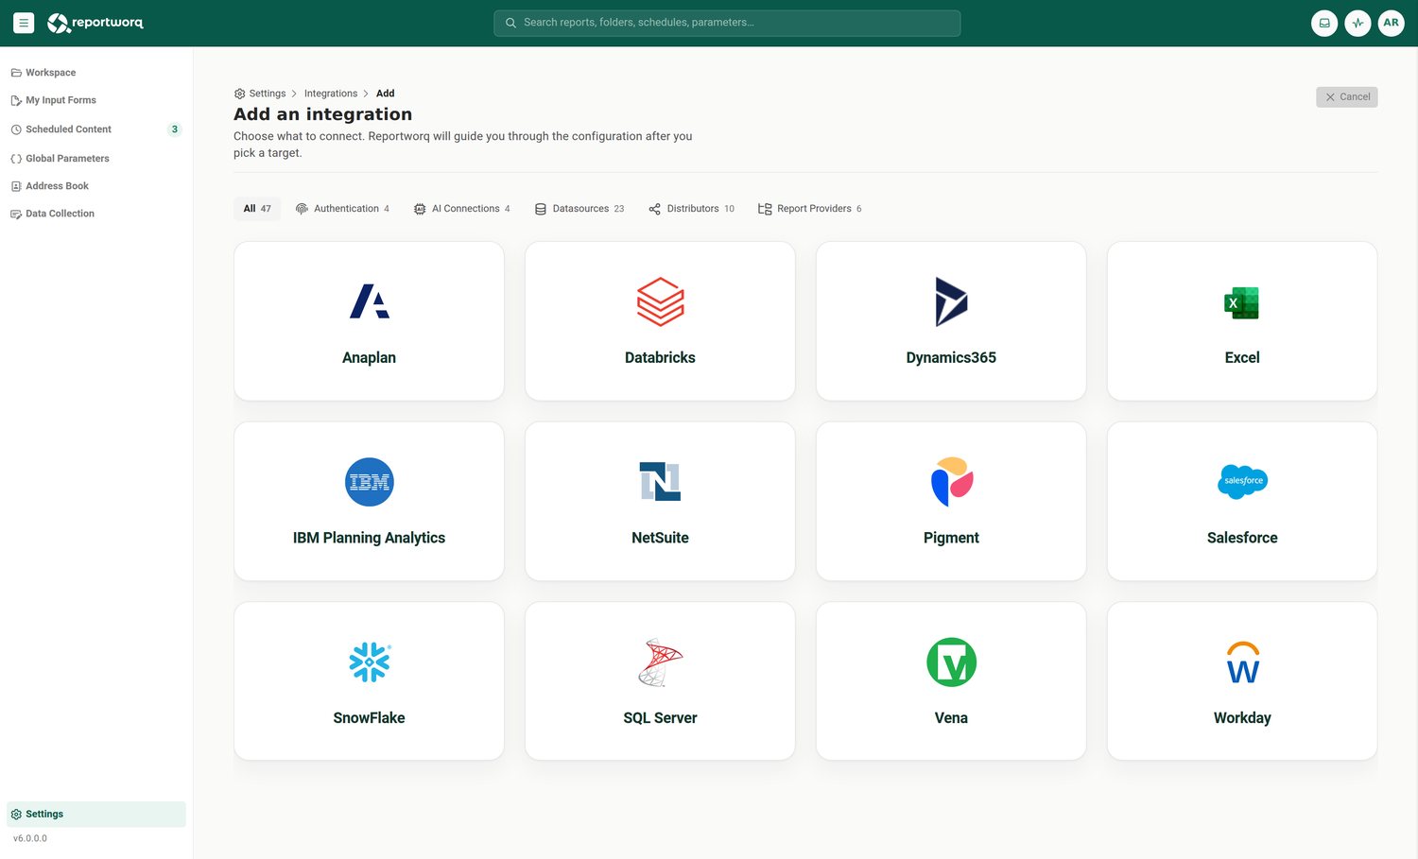The height and width of the screenshot is (859, 1418).
Task: Select the Pigment card label
Action: pyautogui.click(x=951, y=538)
